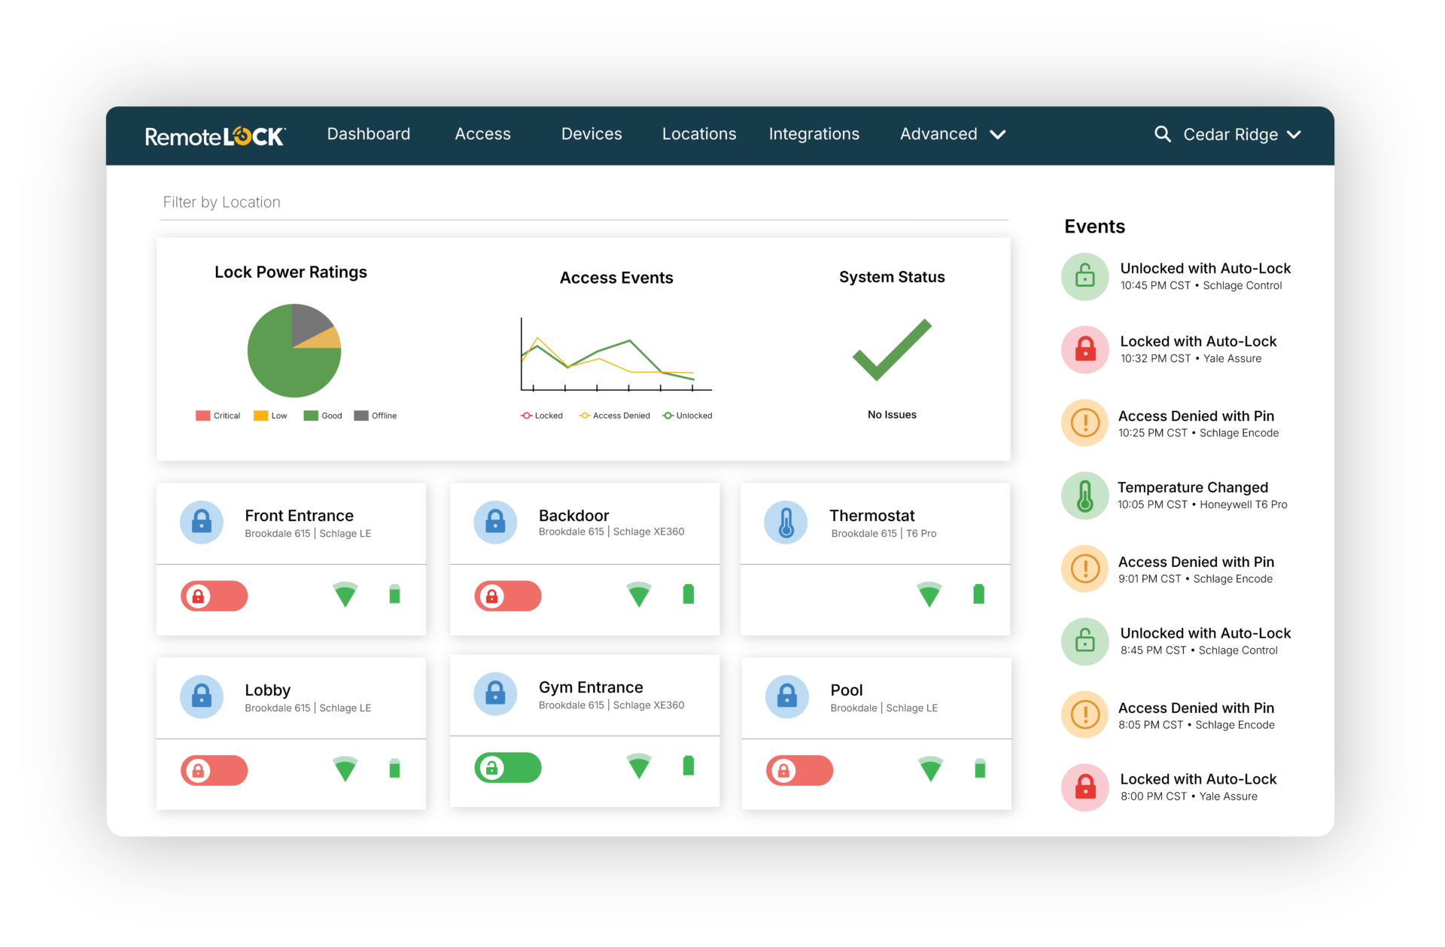Click the Front Entrance battery icon

coord(394,594)
